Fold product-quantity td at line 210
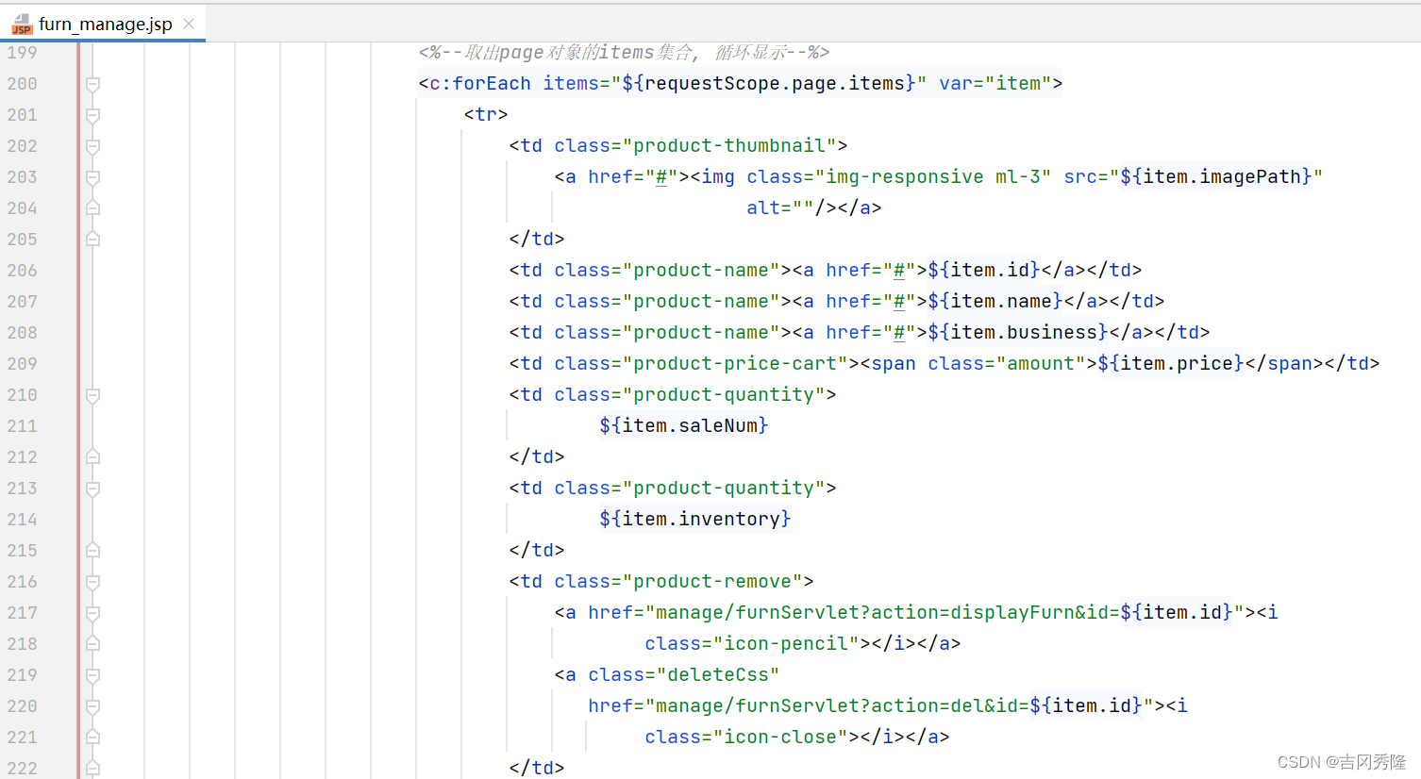1421x779 pixels. pos(92,395)
